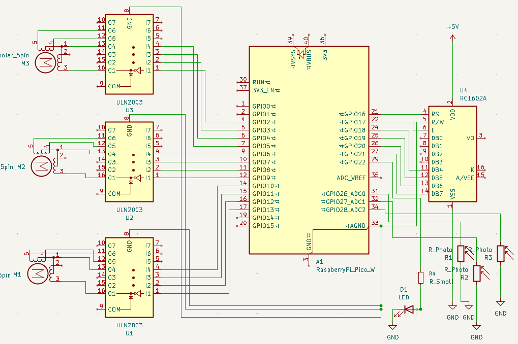518x344 pixels.
Task: Click the +5V power arrow symbol
Action: click(452, 37)
